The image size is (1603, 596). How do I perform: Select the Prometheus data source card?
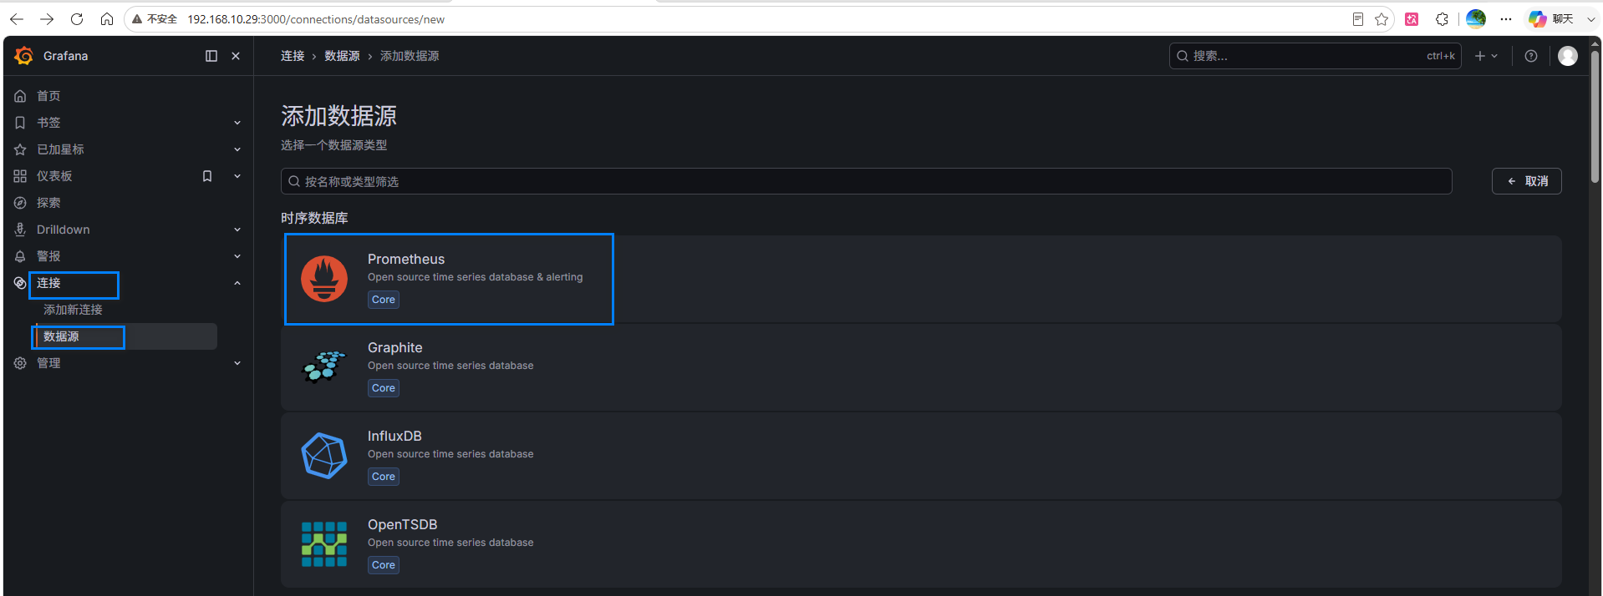click(921, 279)
